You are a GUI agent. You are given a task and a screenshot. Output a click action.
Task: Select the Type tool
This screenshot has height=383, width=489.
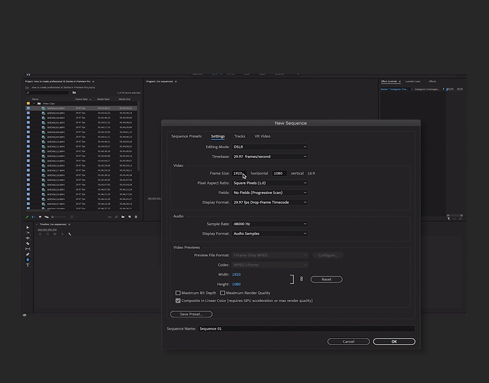(x=28, y=265)
